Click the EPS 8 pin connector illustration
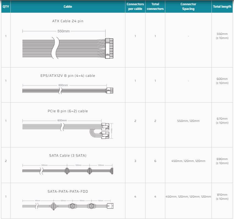 click(x=110, y=90)
